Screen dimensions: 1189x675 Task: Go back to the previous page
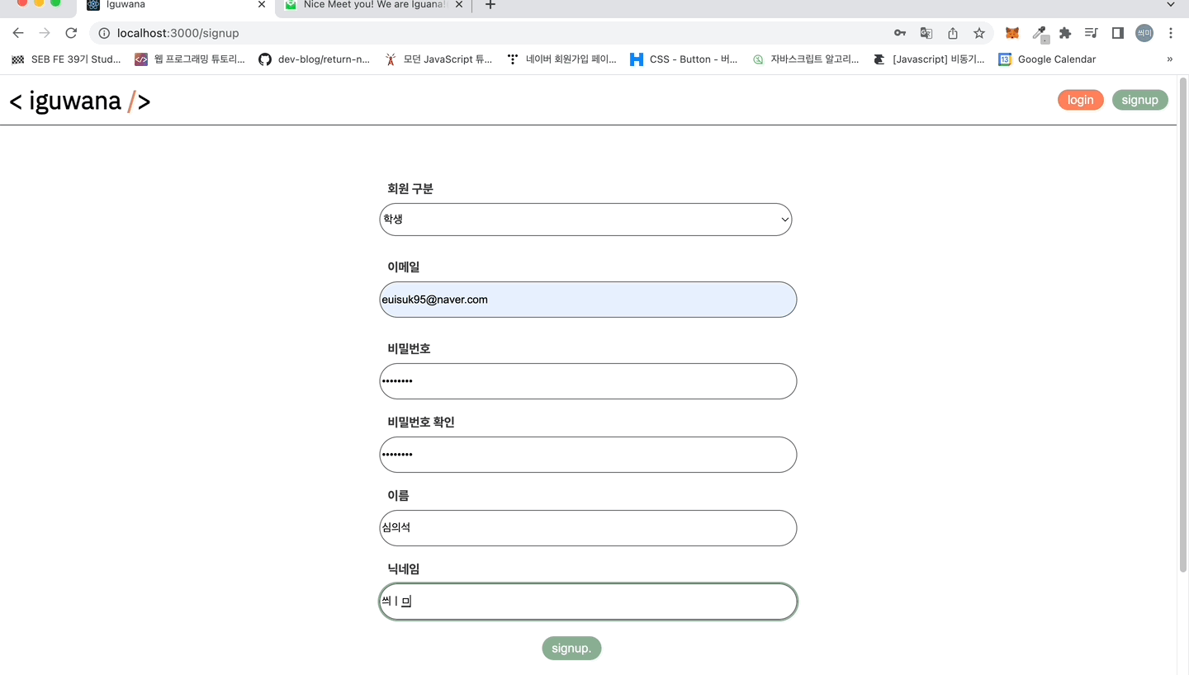tap(18, 33)
